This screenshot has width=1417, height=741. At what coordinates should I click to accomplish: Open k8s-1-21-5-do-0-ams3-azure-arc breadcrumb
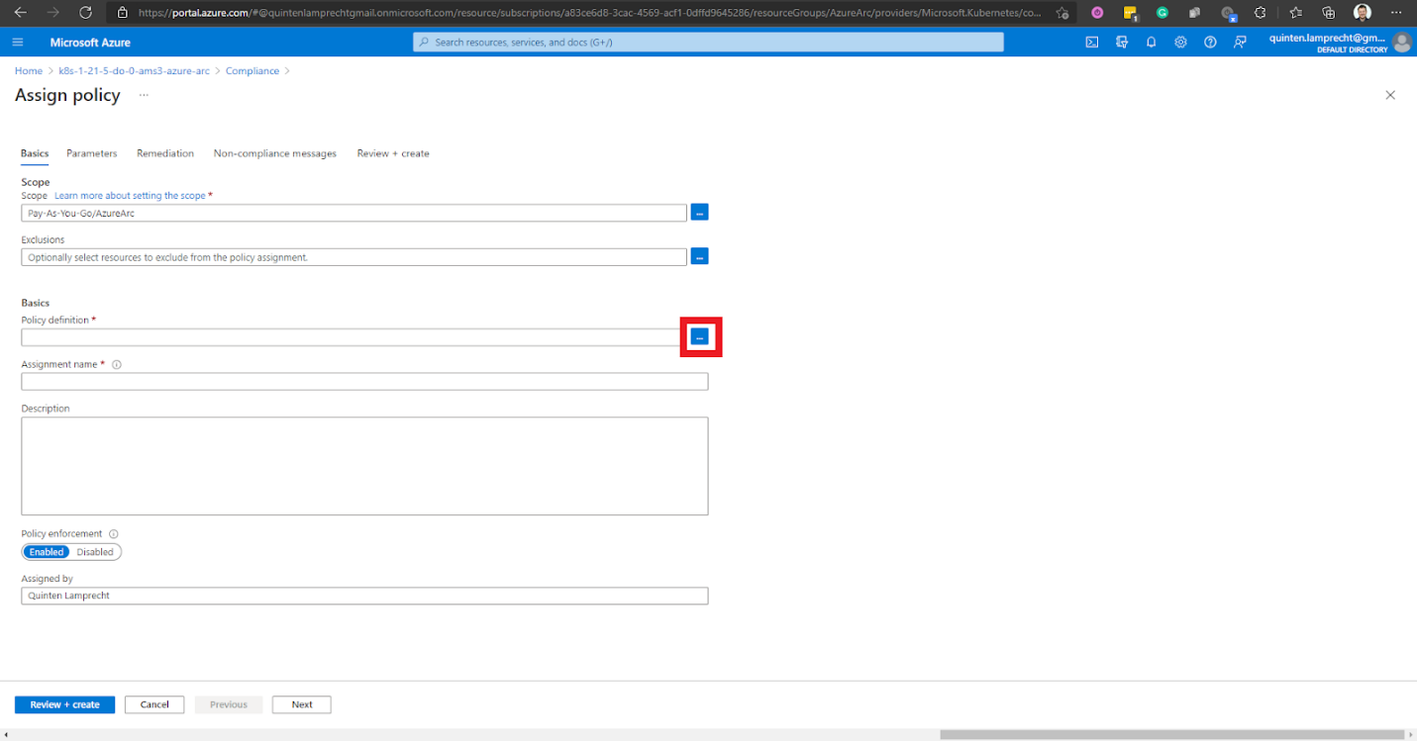click(135, 71)
